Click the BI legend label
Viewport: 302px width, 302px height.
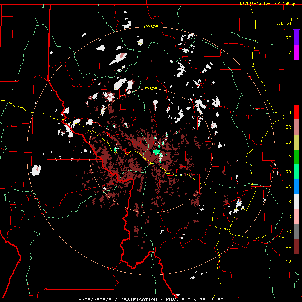(x=288, y=246)
